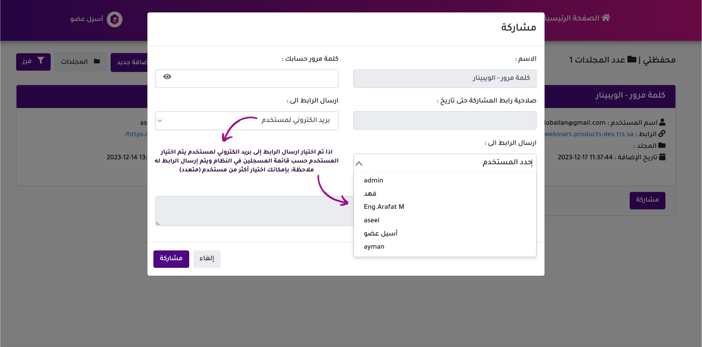
Task: Select admin from user list
Action: click(x=374, y=180)
